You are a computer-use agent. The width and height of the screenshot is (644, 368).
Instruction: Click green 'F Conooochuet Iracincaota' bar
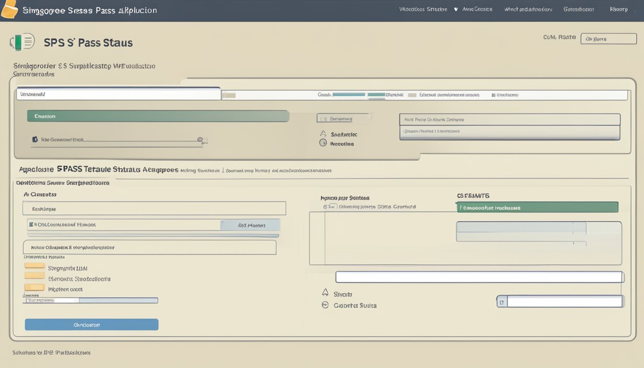point(537,207)
